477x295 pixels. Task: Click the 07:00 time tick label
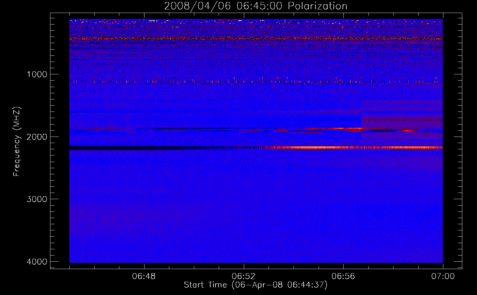click(x=443, y=276)
